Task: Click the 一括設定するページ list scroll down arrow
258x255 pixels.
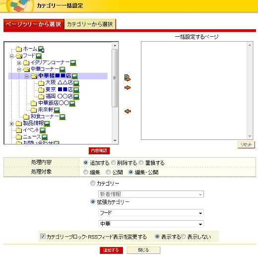Action: (x=250, y=136)
